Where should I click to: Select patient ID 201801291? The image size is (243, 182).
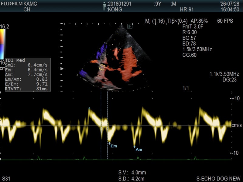coord(119,4)
